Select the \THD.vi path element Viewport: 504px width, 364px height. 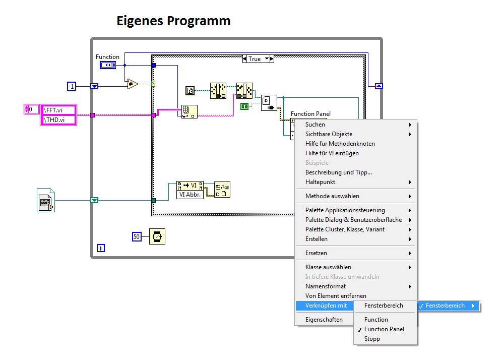(x=58, y=120)
